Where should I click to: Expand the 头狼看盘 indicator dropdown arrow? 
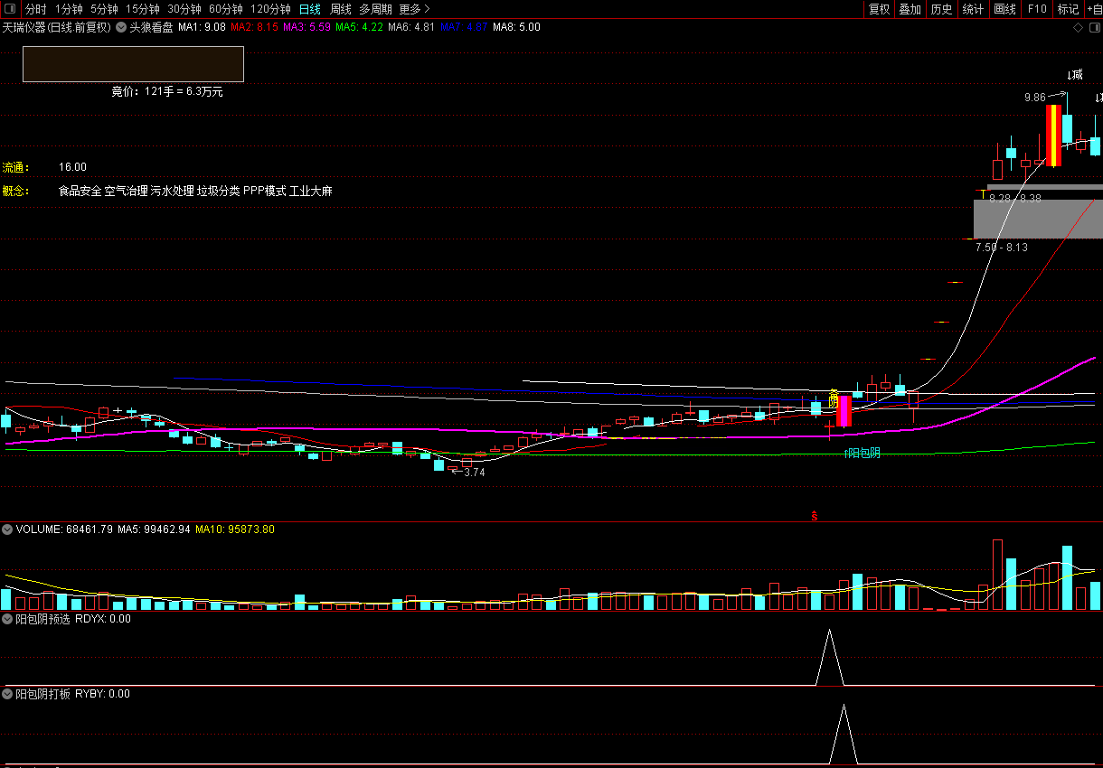pyautogui.click(x=121, y=27)
